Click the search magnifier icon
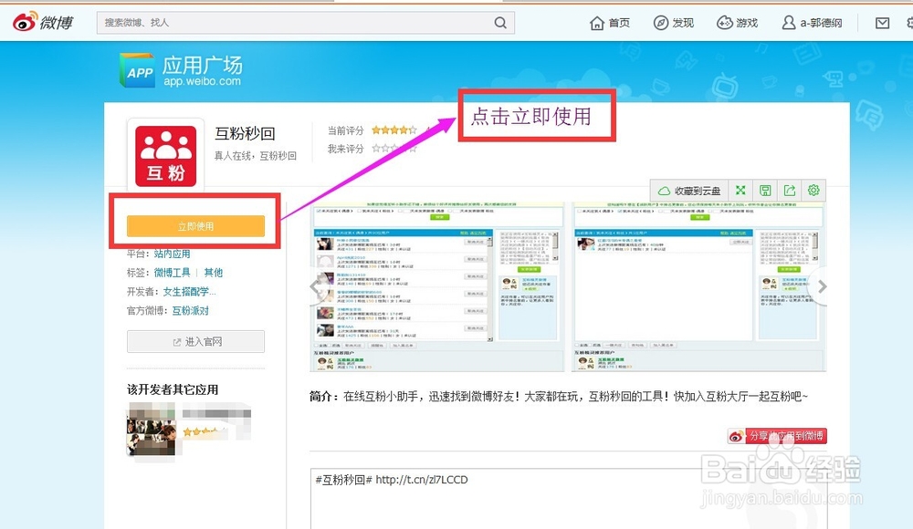 coord(500,23)
